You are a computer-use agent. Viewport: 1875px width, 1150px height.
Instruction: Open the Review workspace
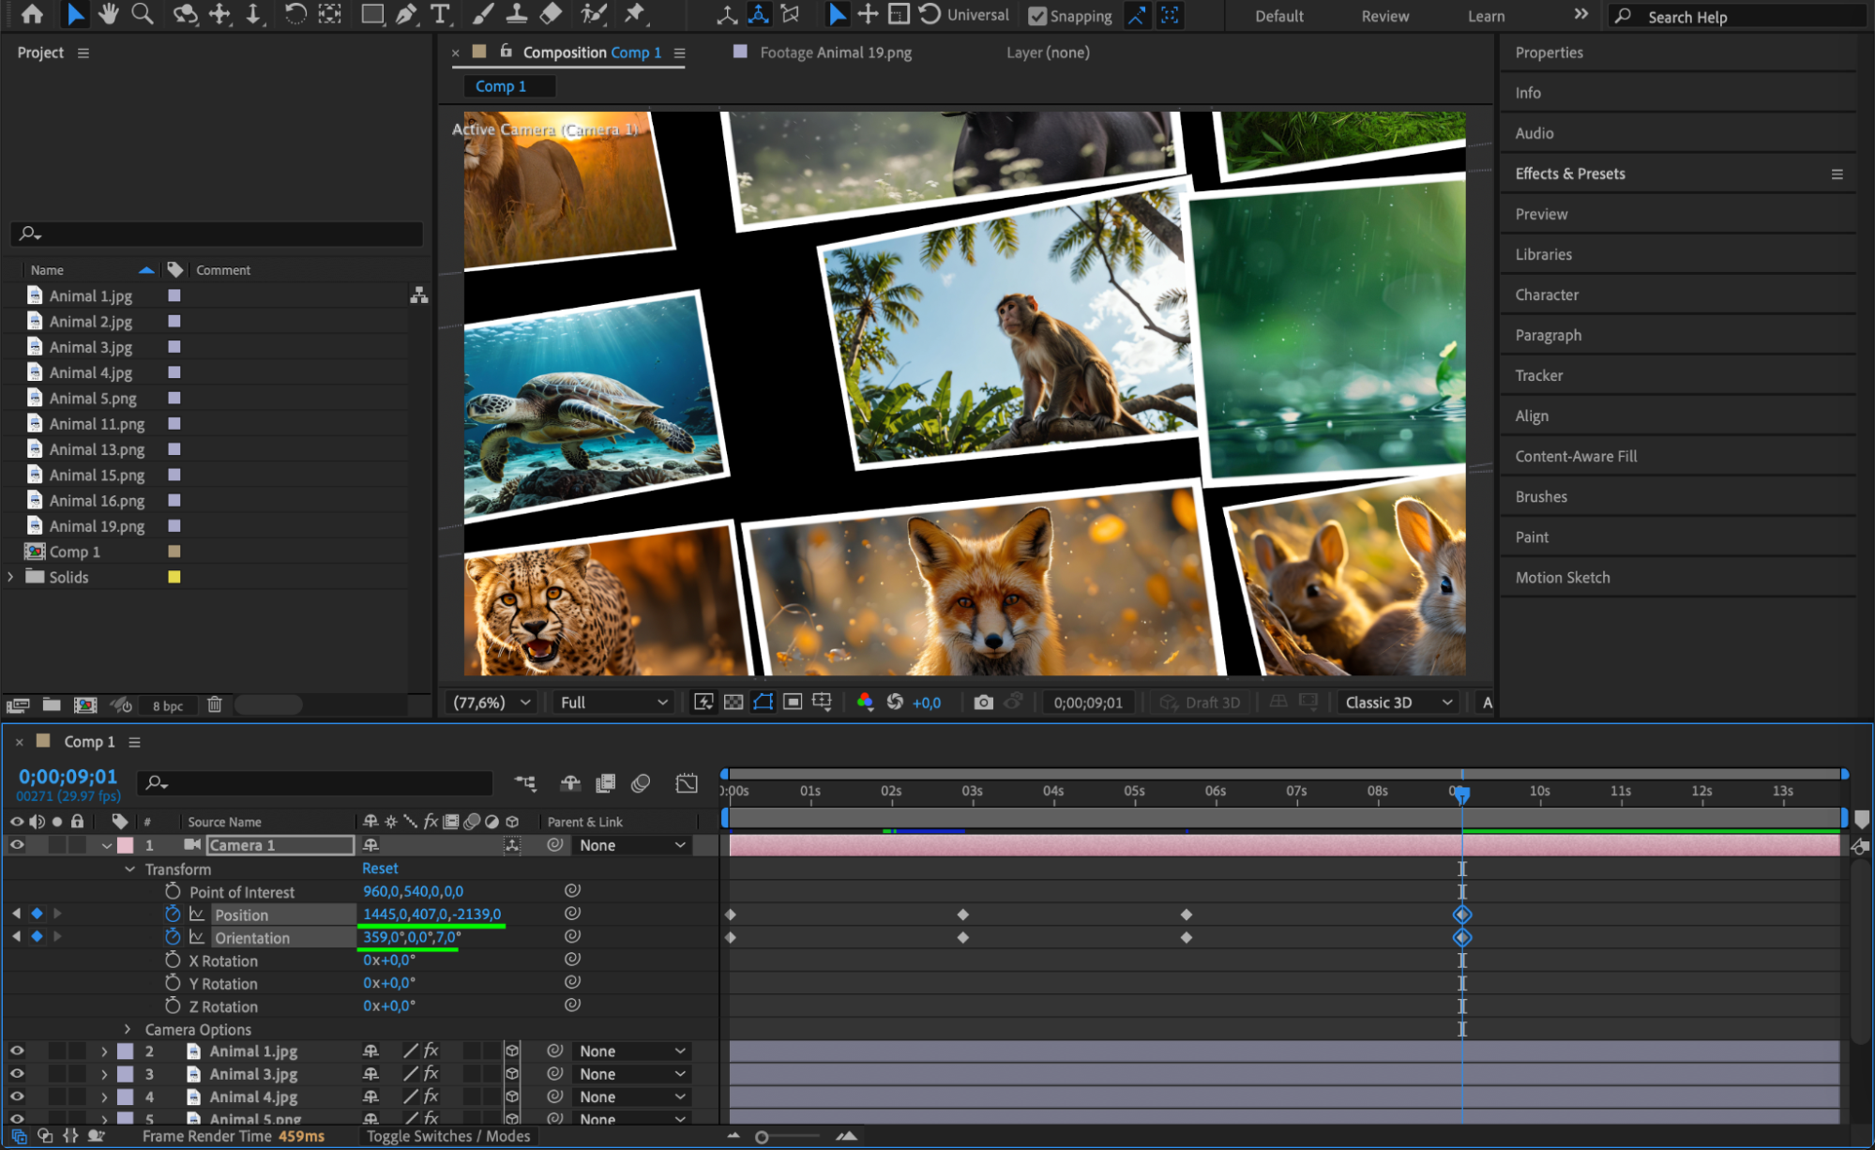pyautogui.click(x=1384, y=16)
